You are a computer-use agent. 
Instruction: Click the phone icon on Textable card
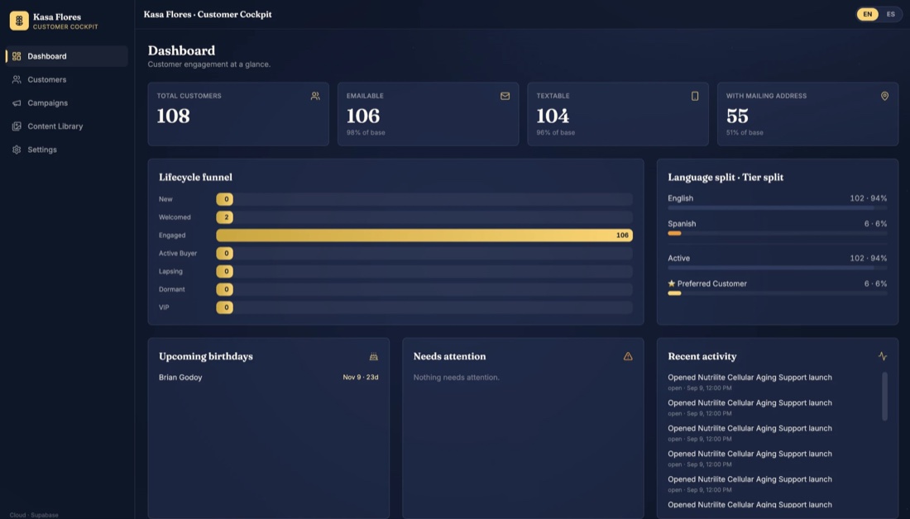[695, 96]
